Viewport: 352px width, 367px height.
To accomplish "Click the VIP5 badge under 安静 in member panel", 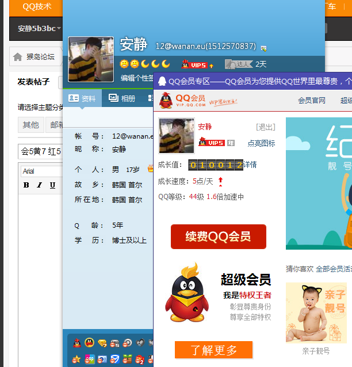I will point(212,142).
